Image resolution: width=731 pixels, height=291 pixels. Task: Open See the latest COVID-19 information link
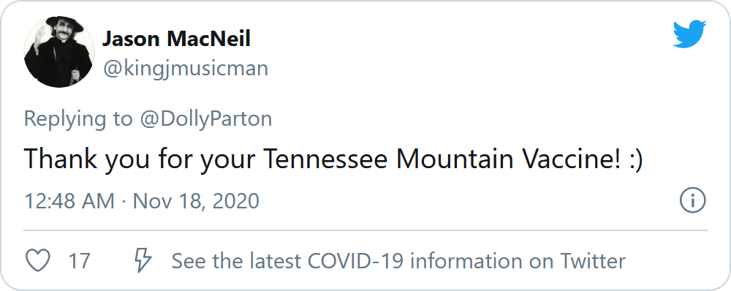(398, 261)
